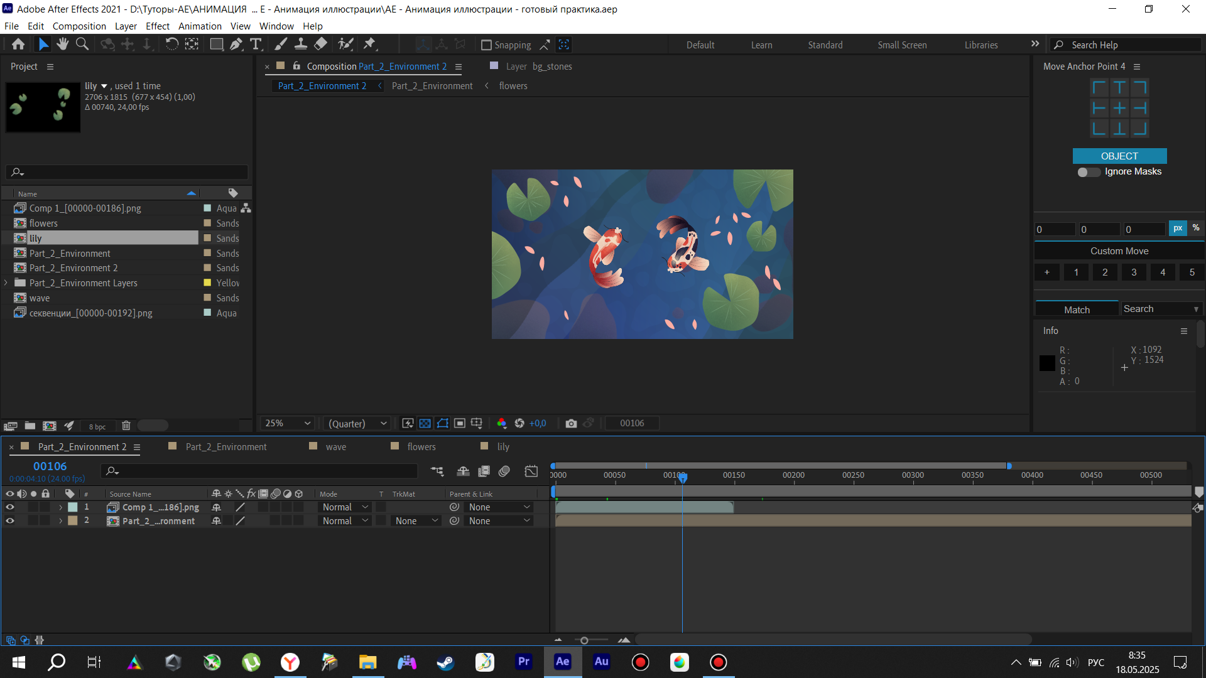The height and width of the screenshot is (678, 1206).
Task: Select the Puppet Pin tool
Action: tap(370, 45)
